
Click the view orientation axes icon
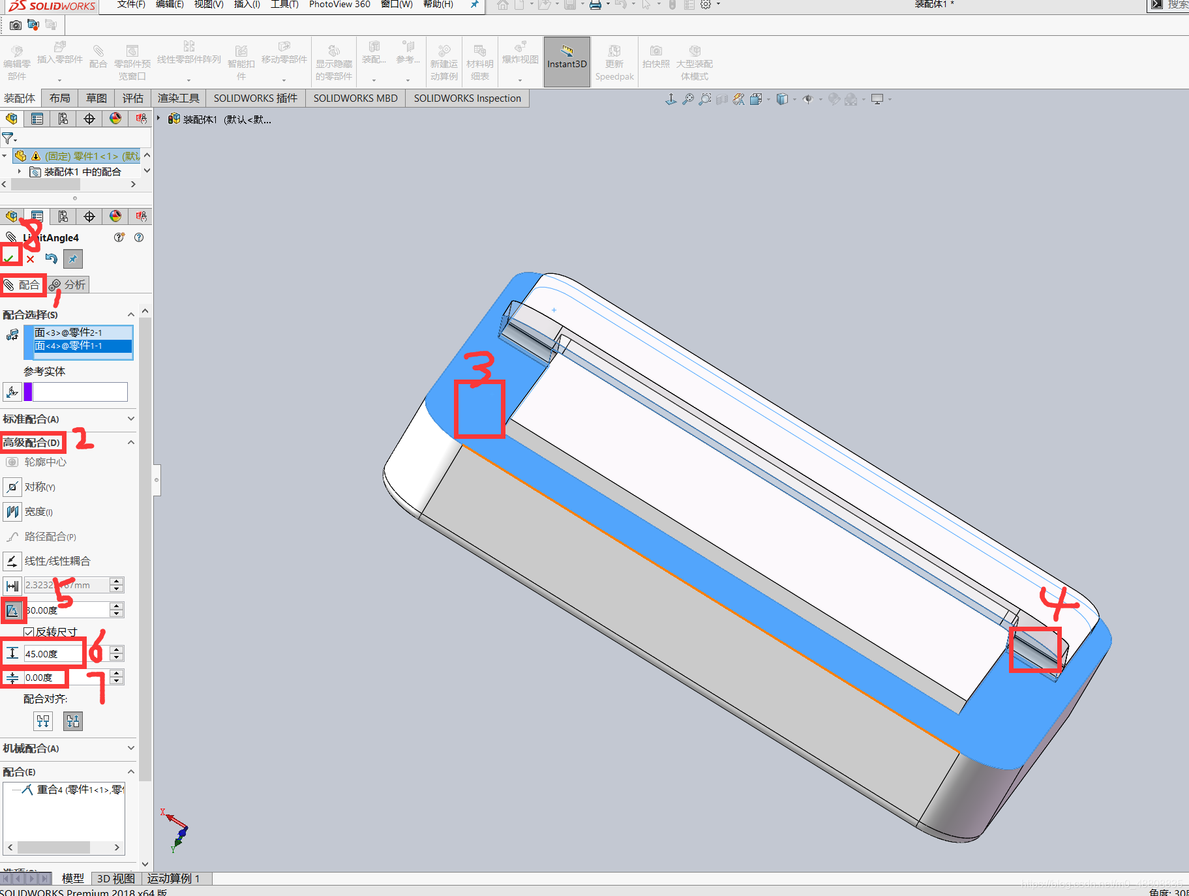(x=670, y=99)
